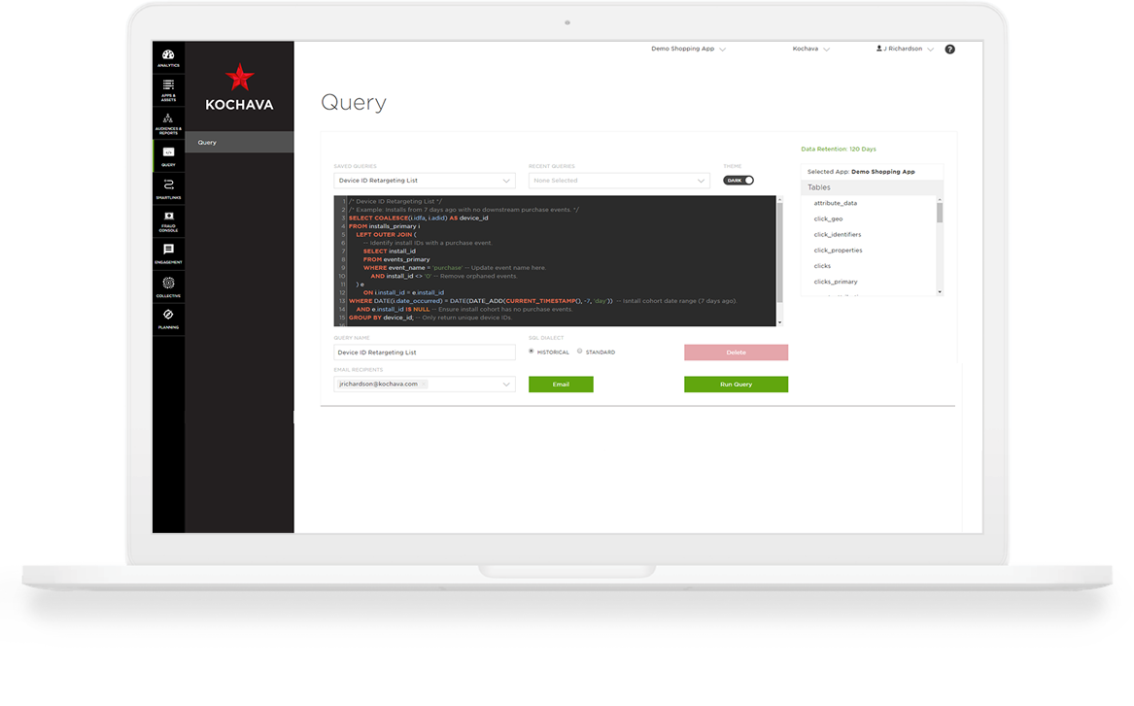
Task: Click the Query page heading
Action: coord(354,103)
